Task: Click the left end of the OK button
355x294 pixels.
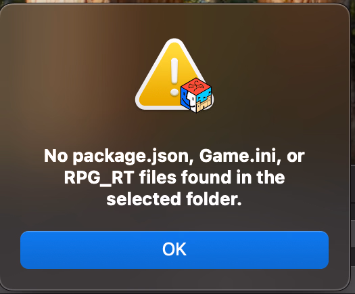Action: pos(30,250)
